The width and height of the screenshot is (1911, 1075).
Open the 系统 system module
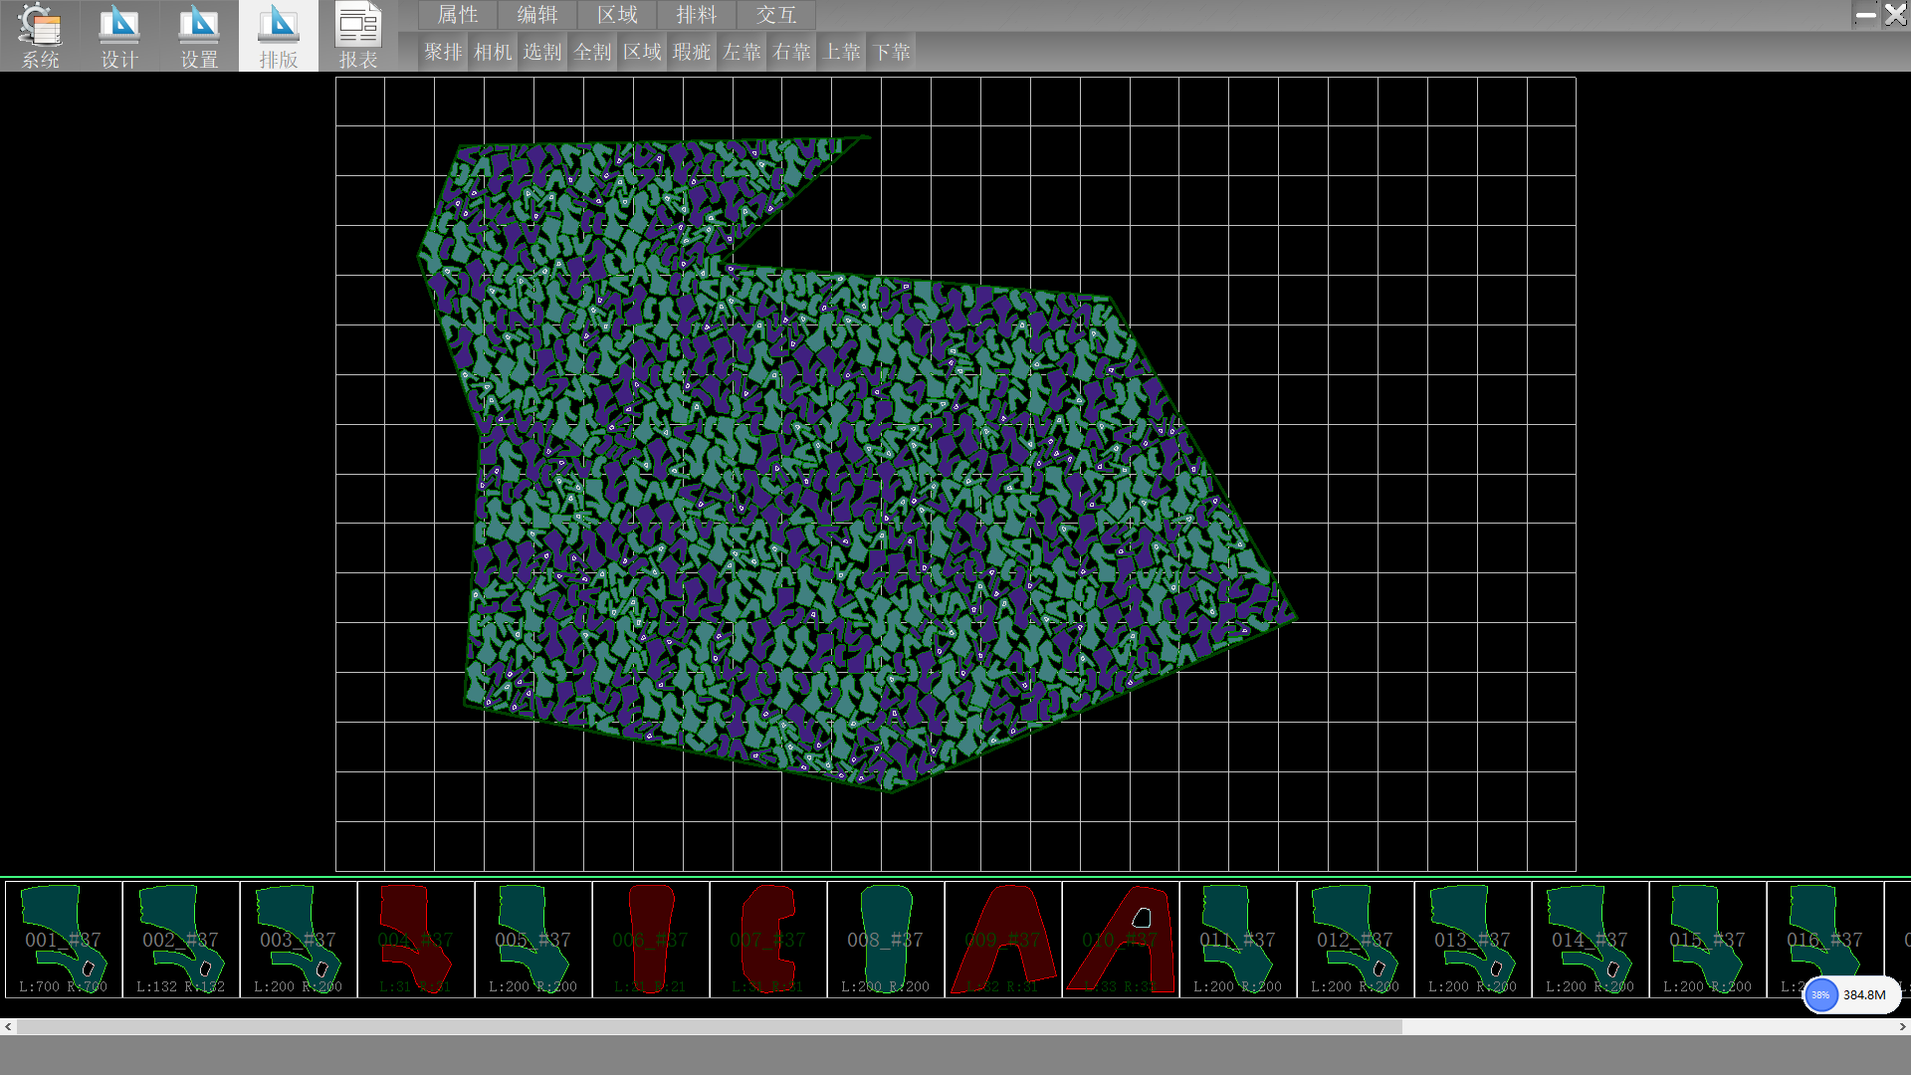[x=40, y=36]
